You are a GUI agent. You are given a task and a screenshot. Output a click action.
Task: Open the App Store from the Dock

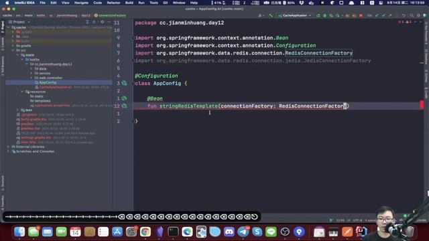pos(117,232)
